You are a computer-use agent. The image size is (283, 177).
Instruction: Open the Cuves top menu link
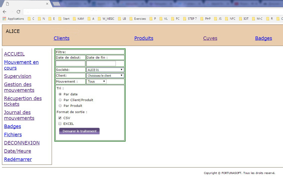(210, 38)
